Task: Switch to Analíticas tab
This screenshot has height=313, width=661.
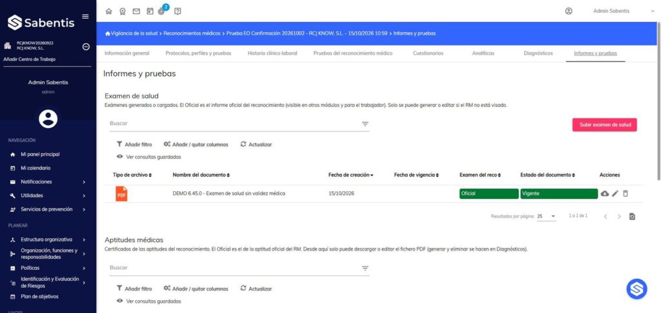Action: (x=483, y=53)
